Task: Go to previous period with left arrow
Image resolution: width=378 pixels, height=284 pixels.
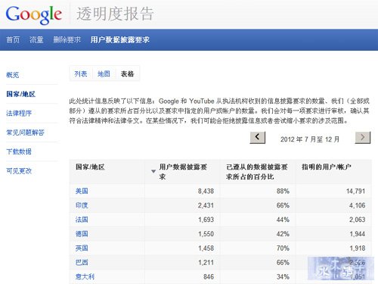Action: coord(258,138)
